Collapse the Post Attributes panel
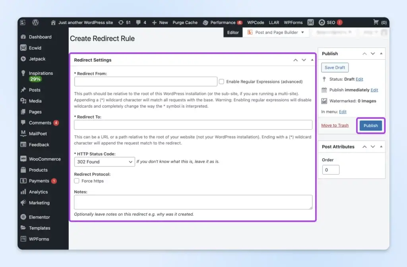407x267 pixels. click(x=382, y=147)
